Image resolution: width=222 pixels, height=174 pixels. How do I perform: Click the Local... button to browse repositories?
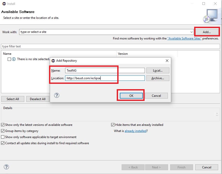click(x=158, y=70)
